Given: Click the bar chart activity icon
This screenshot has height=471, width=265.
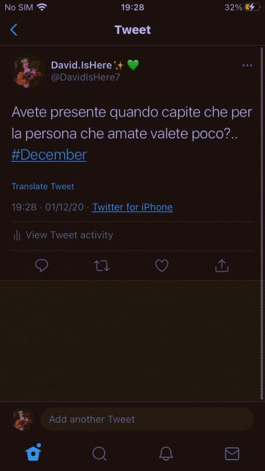Looking at the screenshot, I should [17, 235].
